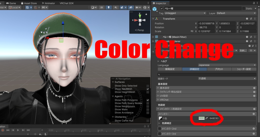Collapse the メインカラー / 透過設定 section

click(158, 109)
